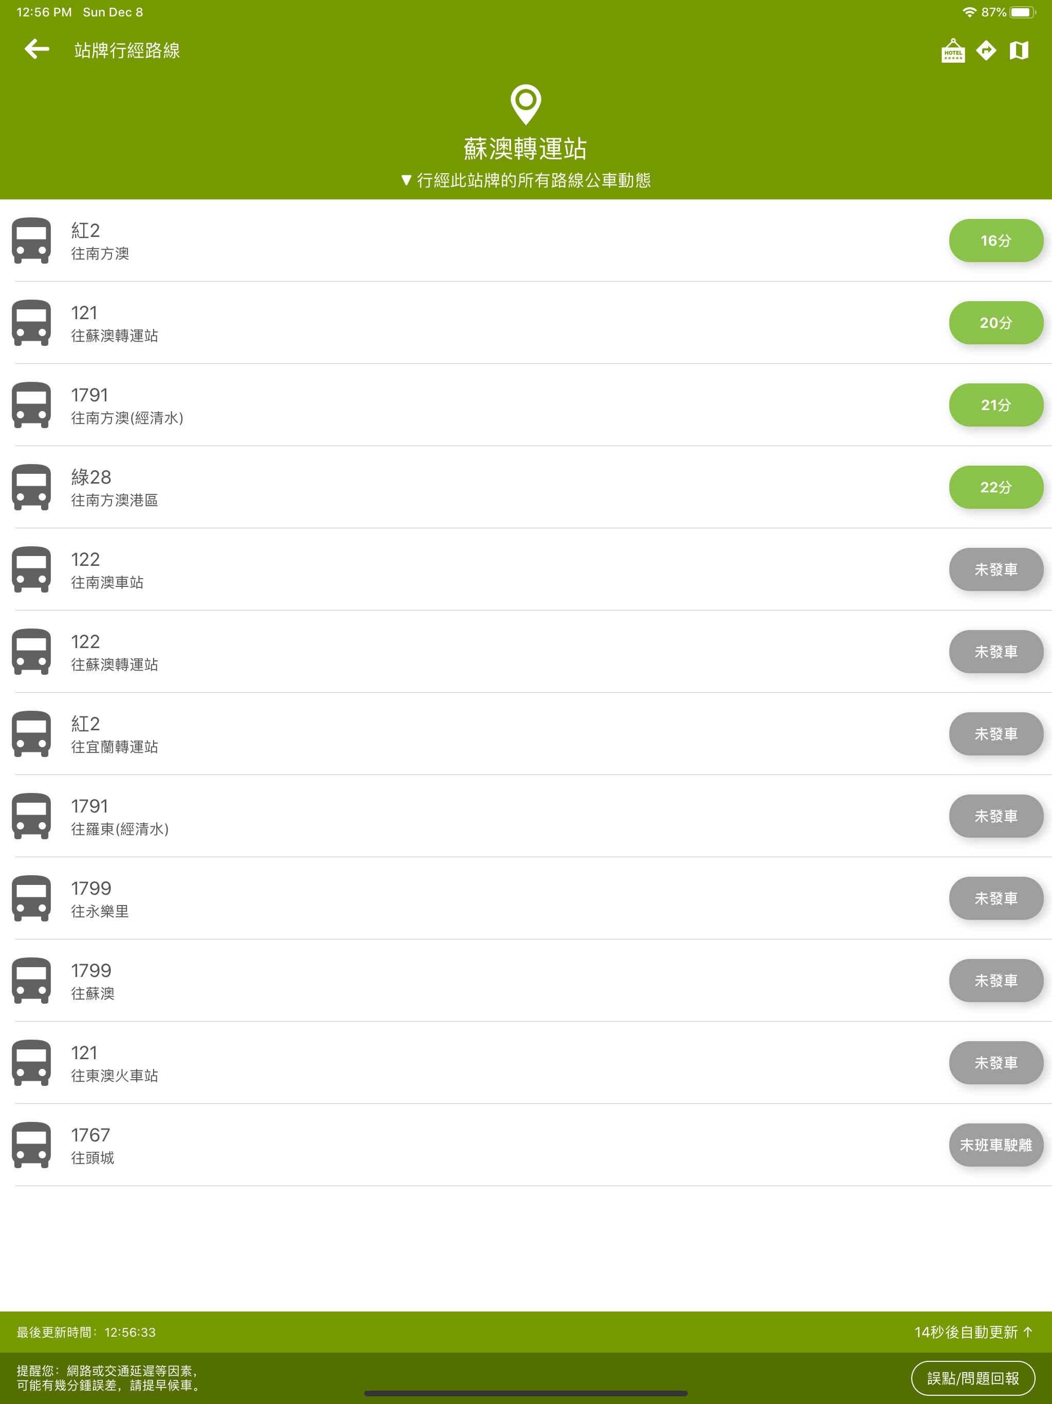Select the 16分 arrival badge
Screen dimensions: 1052x1404
click(995, 241)
